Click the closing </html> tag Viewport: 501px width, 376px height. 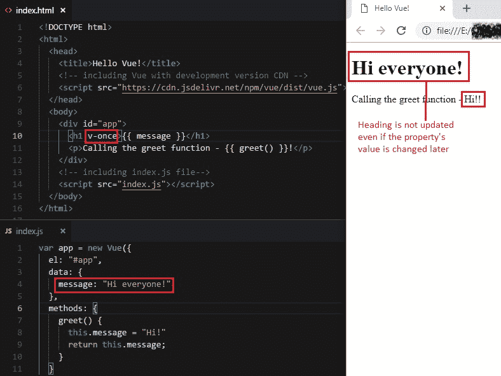pos(55,209)
